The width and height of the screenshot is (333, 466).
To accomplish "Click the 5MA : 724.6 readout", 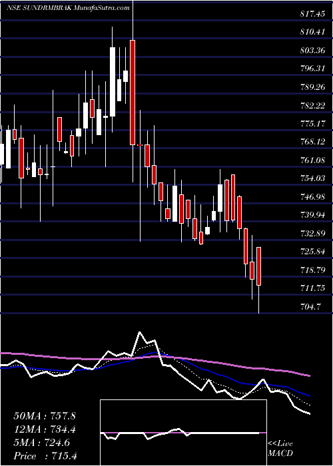I will tap(42, 443).
